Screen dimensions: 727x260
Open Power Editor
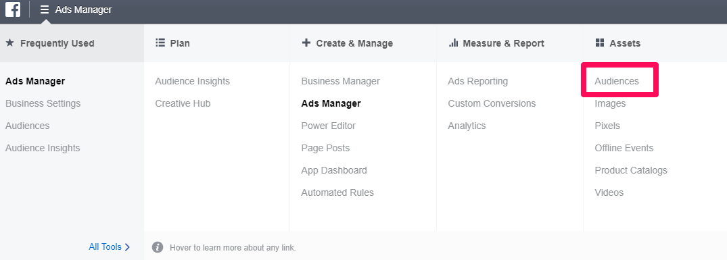[328, 126]
